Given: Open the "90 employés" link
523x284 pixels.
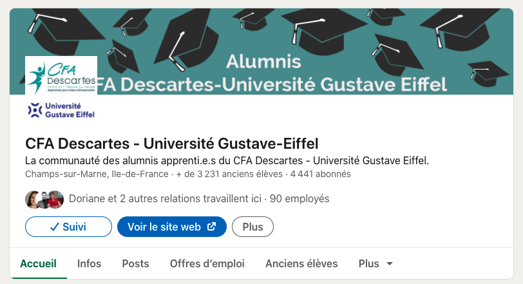Looking at the screenshot, I should coord(300,199).
